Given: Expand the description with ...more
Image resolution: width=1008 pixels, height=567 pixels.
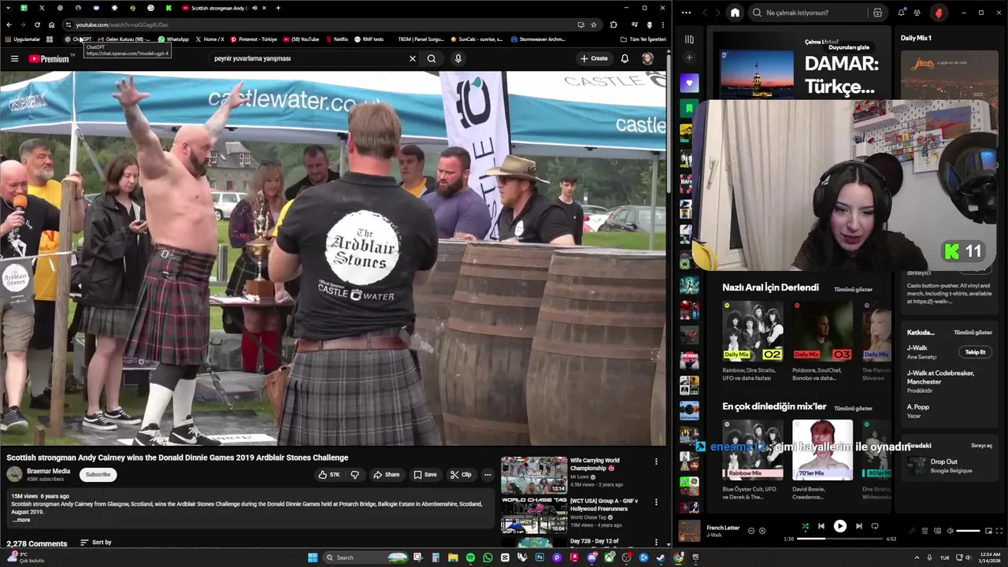Looking at the screenshot, I should (22, 520).
